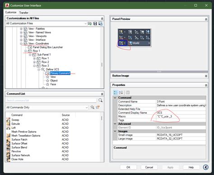Click the search magnifier in Command List

100,100
